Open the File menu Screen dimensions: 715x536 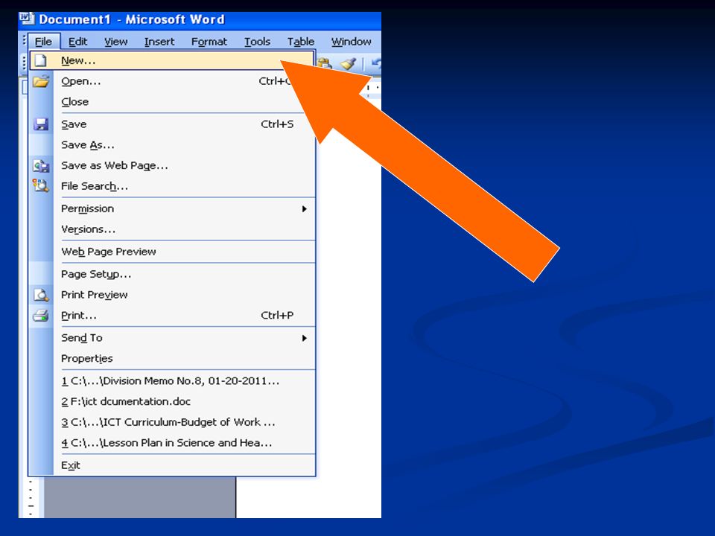click(x=43, y=42)
